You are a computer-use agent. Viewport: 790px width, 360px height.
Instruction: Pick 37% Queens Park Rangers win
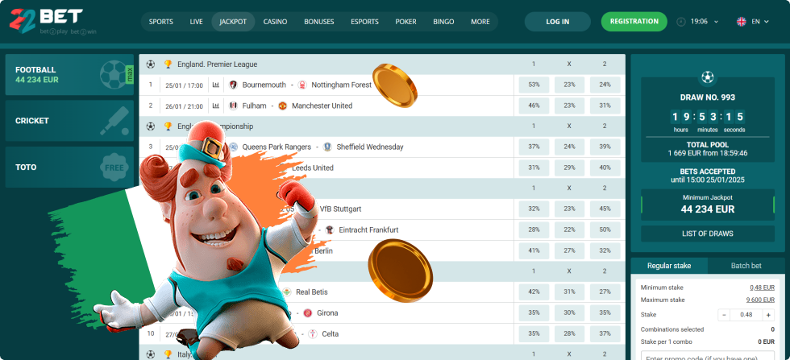click(534, 147)
